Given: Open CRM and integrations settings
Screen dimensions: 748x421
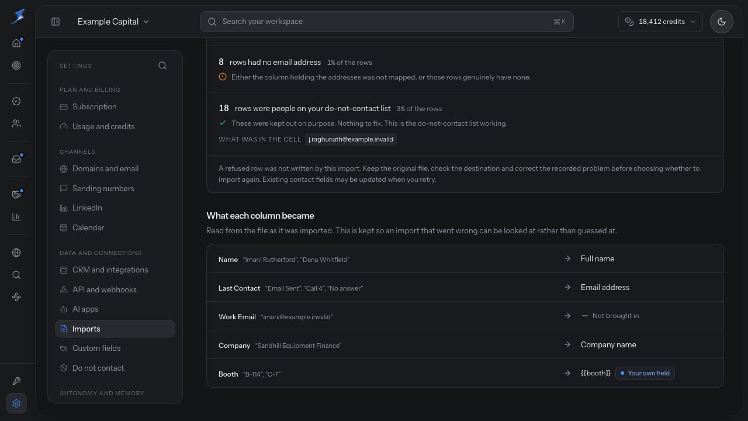Looking at the screenshot, I should tap(115, 270).
